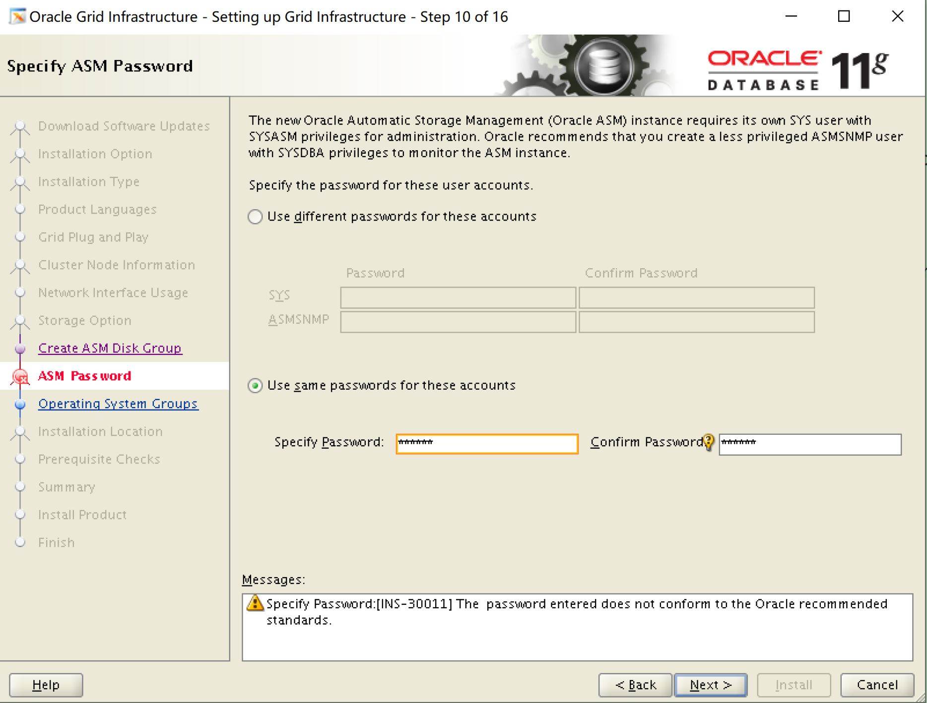The image size is (927, 703).
Task: Click the Network Interface Usage step
Action: point(113,293)
